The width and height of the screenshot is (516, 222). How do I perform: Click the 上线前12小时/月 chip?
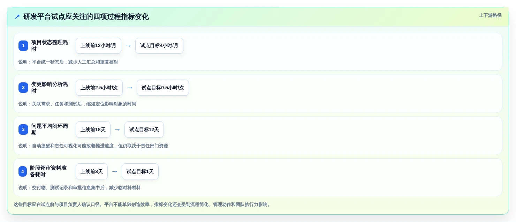pos(98,46)
